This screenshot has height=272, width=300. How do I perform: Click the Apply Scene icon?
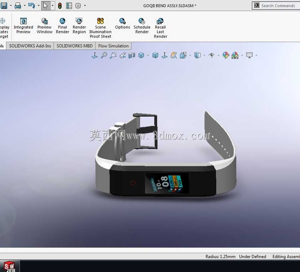point(235,55)
